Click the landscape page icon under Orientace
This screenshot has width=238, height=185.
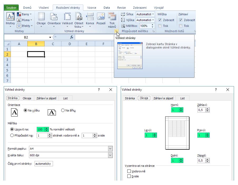coord(52,113)
